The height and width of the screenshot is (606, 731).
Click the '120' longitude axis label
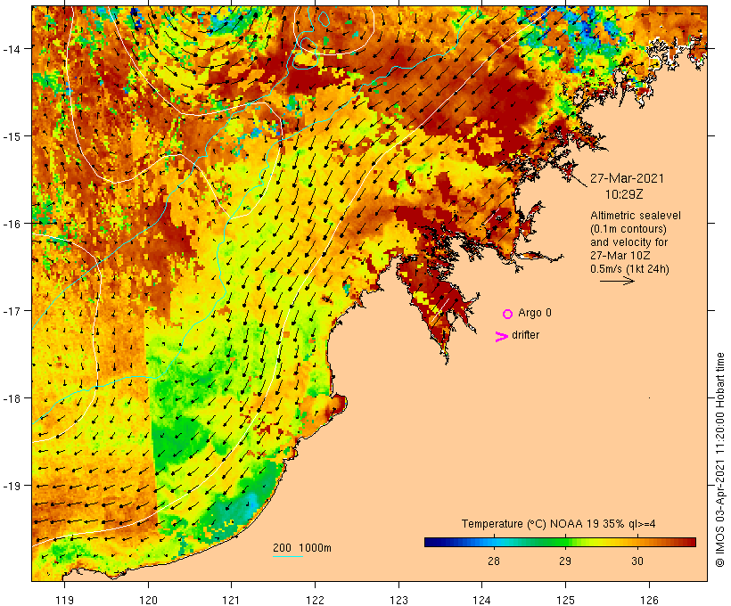(148, 600)
